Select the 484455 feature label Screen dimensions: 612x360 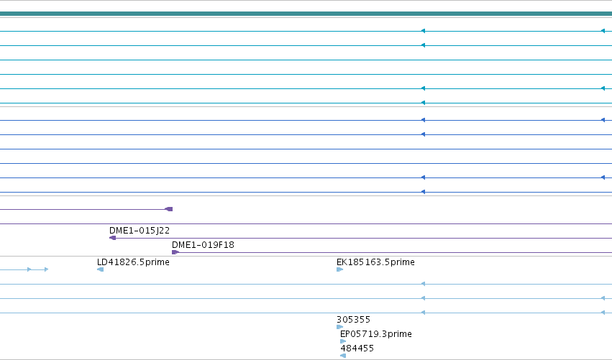(x=357, y=349)
